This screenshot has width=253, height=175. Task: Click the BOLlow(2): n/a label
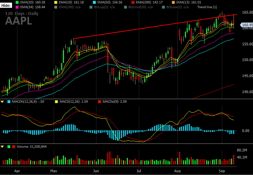pos(177,7)
